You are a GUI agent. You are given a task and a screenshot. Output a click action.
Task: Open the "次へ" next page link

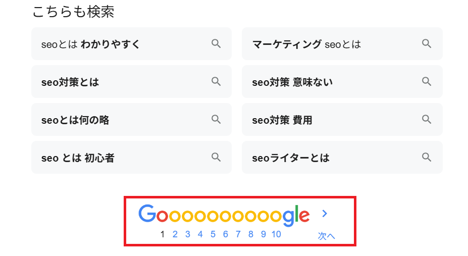[326, 235]
